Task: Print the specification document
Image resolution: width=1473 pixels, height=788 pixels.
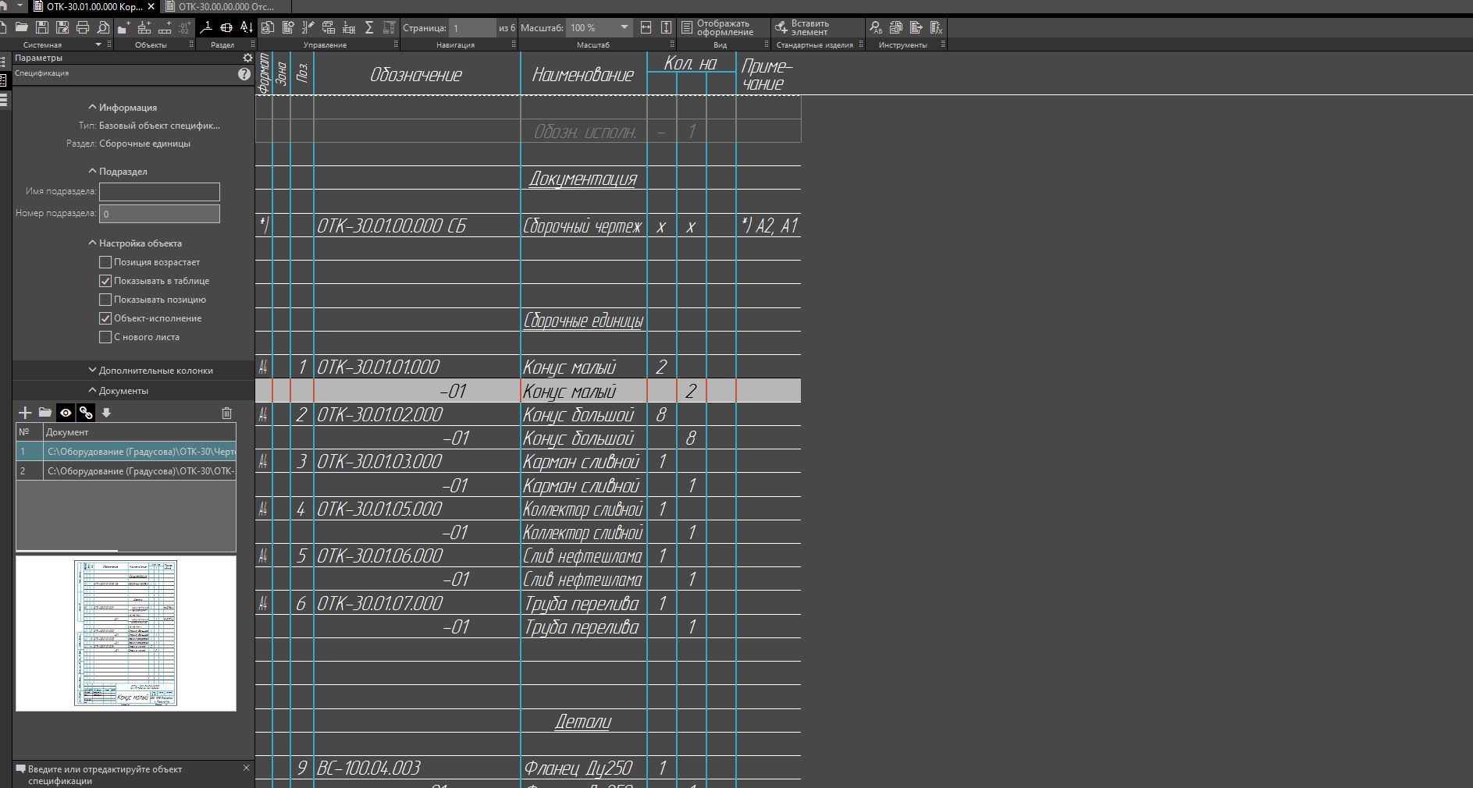Action: click(83, 27)
